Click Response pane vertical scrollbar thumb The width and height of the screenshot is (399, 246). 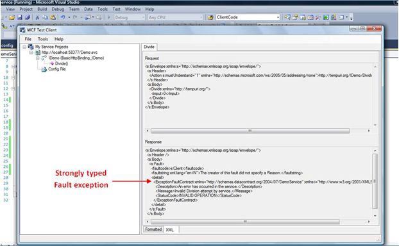(x=375, y=181)
